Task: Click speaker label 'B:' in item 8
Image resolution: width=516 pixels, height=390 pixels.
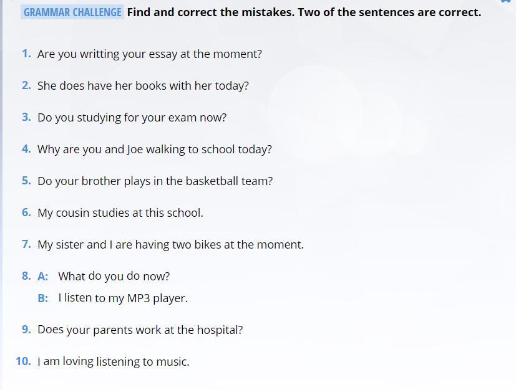Action: [x=43, y=298]
